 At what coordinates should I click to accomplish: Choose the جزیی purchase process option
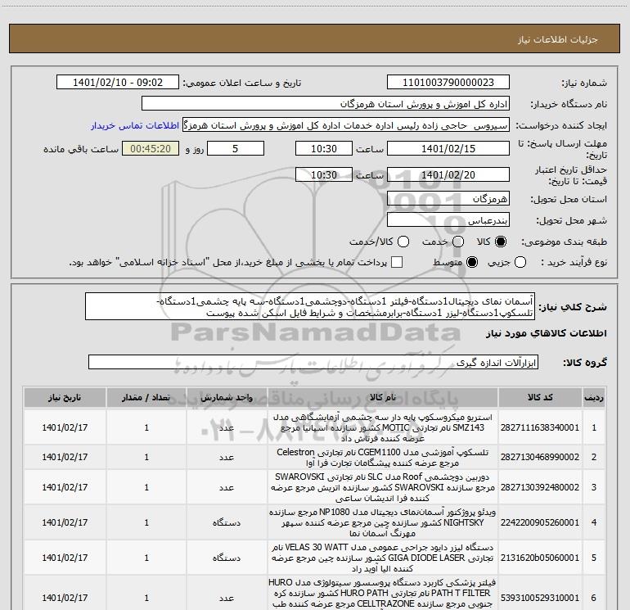tap(520, 262)
